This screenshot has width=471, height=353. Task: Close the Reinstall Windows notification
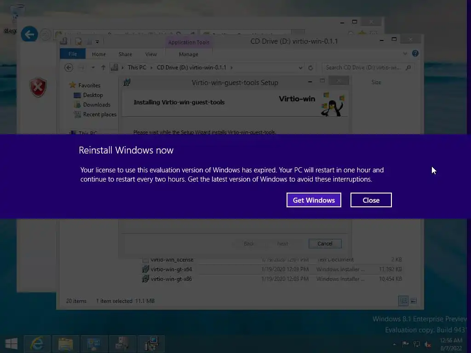tap(371, 200)
